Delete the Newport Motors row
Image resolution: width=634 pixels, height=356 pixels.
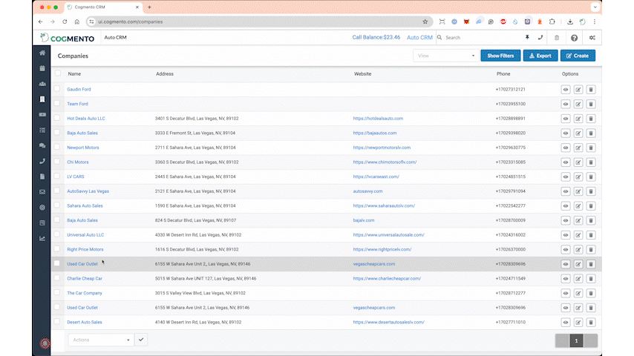coord(591,148)
